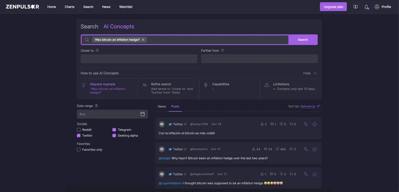Click the @elegancewithal1 username
Screen dimensions: 399x192
pos(202,174)
